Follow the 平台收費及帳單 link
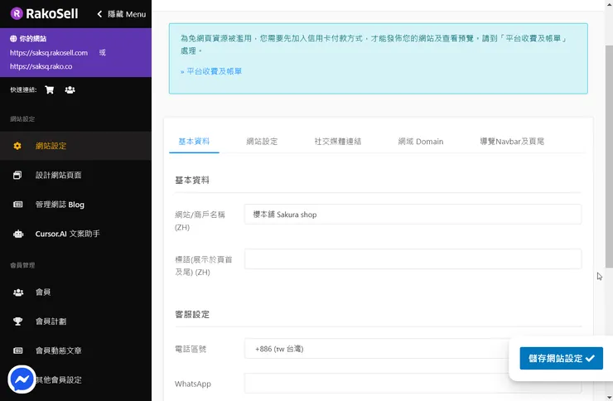 point(213,71)
